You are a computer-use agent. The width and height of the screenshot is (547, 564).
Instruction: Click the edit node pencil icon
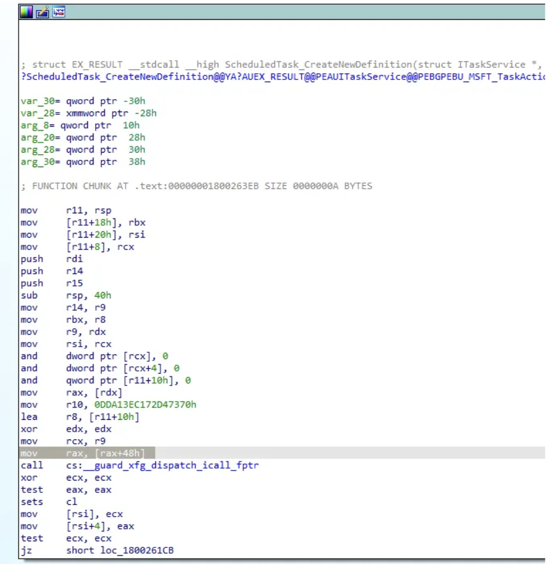point(43,12)
